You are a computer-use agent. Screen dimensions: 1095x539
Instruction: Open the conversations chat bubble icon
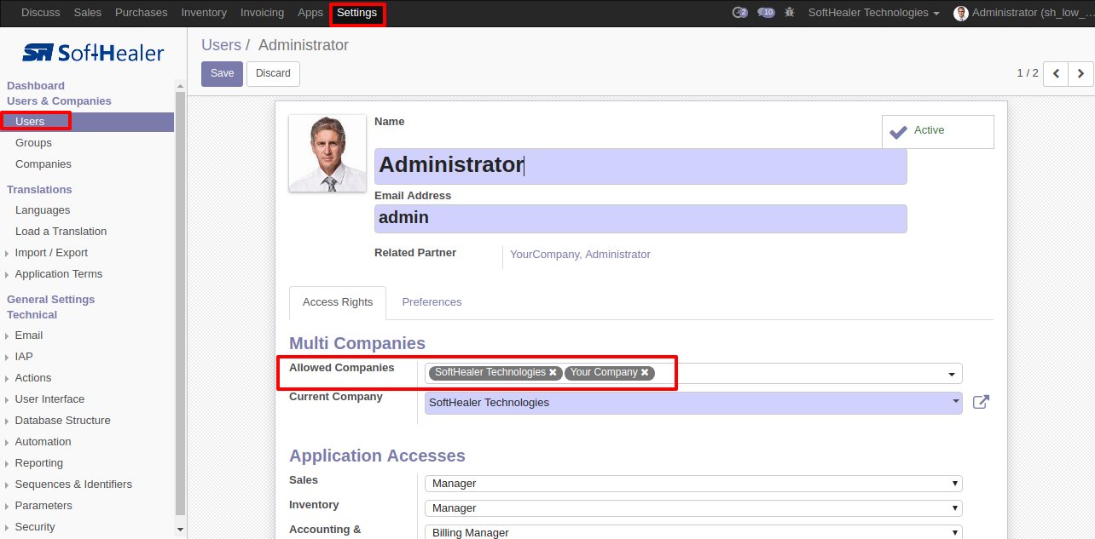766,13
